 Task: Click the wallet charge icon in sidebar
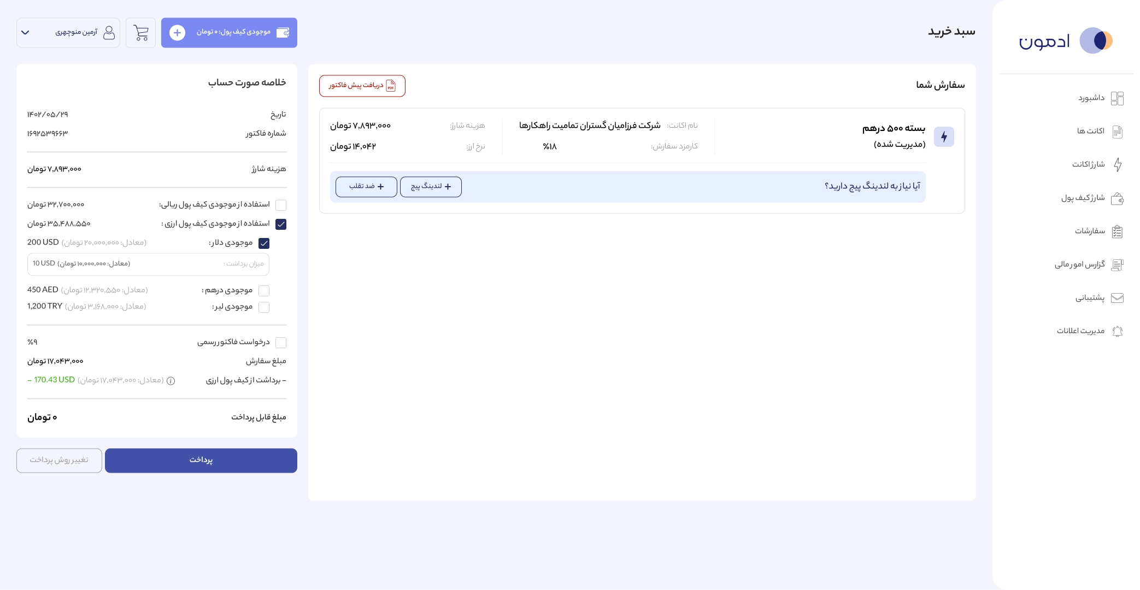[x=1118, y=198]
